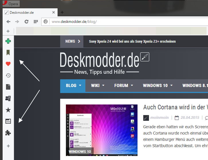Click the green plus sidebar icon

pos(8,41)
